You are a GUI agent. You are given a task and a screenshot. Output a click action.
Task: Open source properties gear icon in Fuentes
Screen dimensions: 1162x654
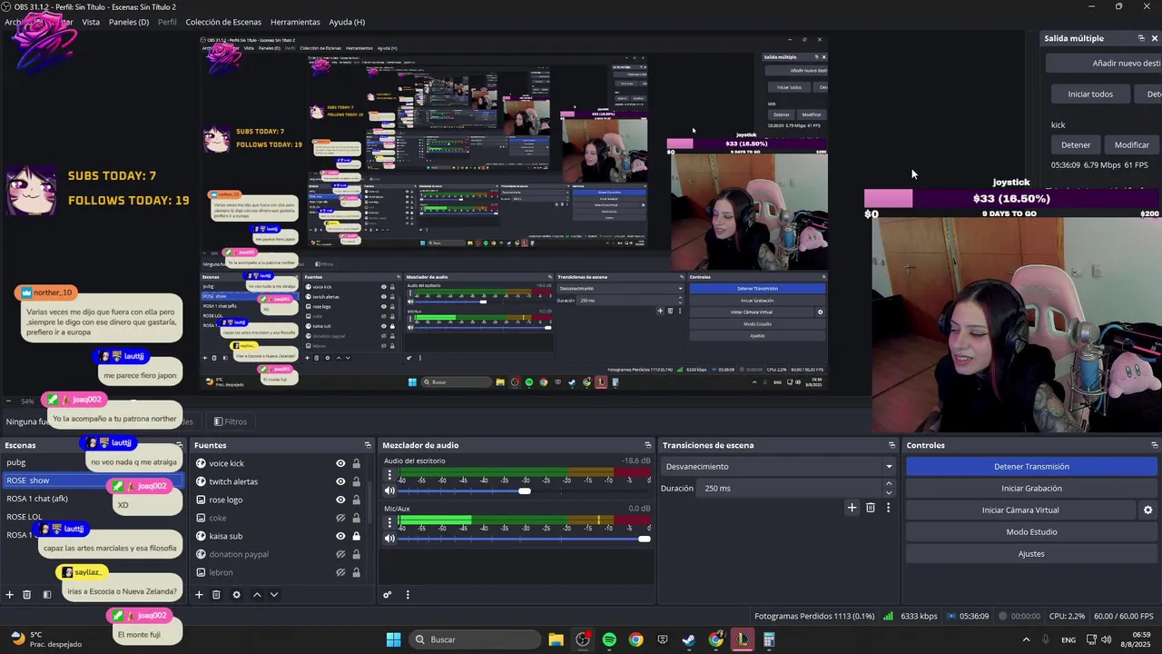(x=236, y=595)
